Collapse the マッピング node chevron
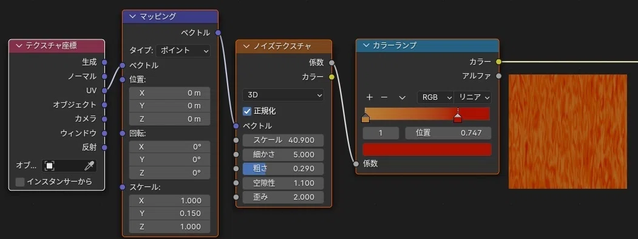 pos(132,16)
